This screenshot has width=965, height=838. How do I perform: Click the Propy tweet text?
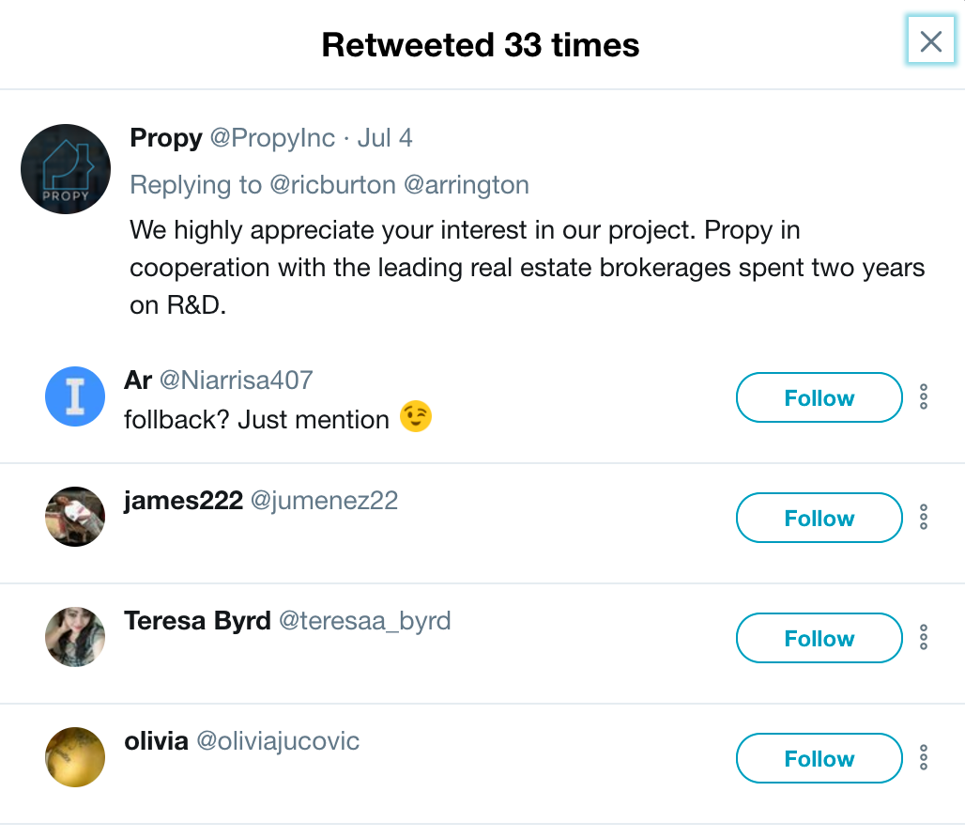pyautogui.click(x=526, y=268)
